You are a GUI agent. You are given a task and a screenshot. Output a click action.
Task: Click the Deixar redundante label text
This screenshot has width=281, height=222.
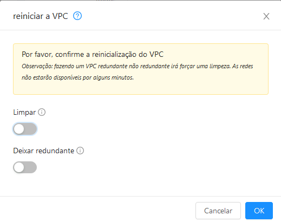click(x=44, y=151)
